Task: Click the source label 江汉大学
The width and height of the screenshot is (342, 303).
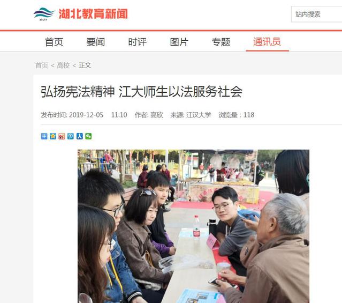Action: [x=199, y=115]
